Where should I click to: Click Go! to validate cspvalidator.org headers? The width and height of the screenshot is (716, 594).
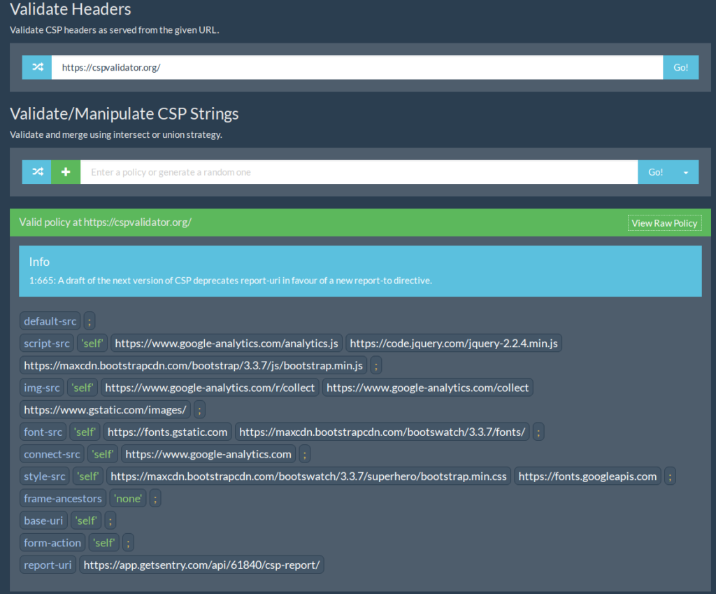[680, 67]
